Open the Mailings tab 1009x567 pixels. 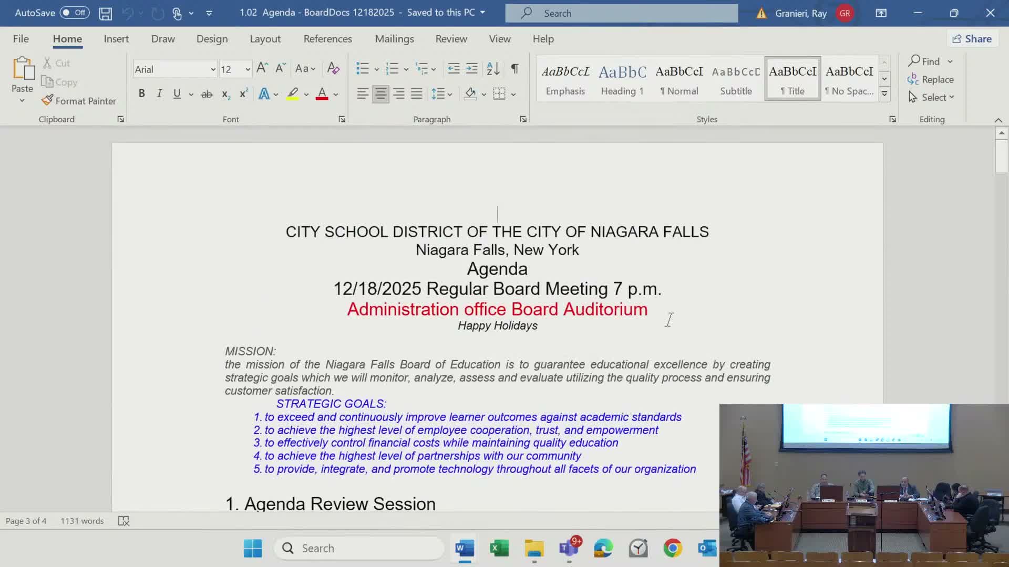tap(395, 38)
